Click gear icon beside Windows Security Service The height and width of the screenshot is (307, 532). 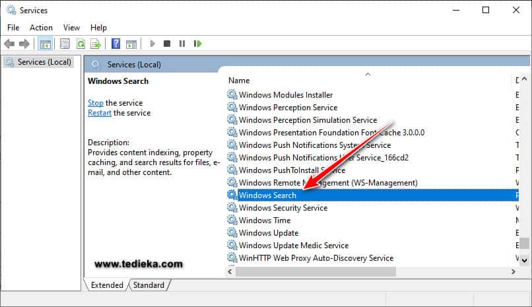pos(232,207)
